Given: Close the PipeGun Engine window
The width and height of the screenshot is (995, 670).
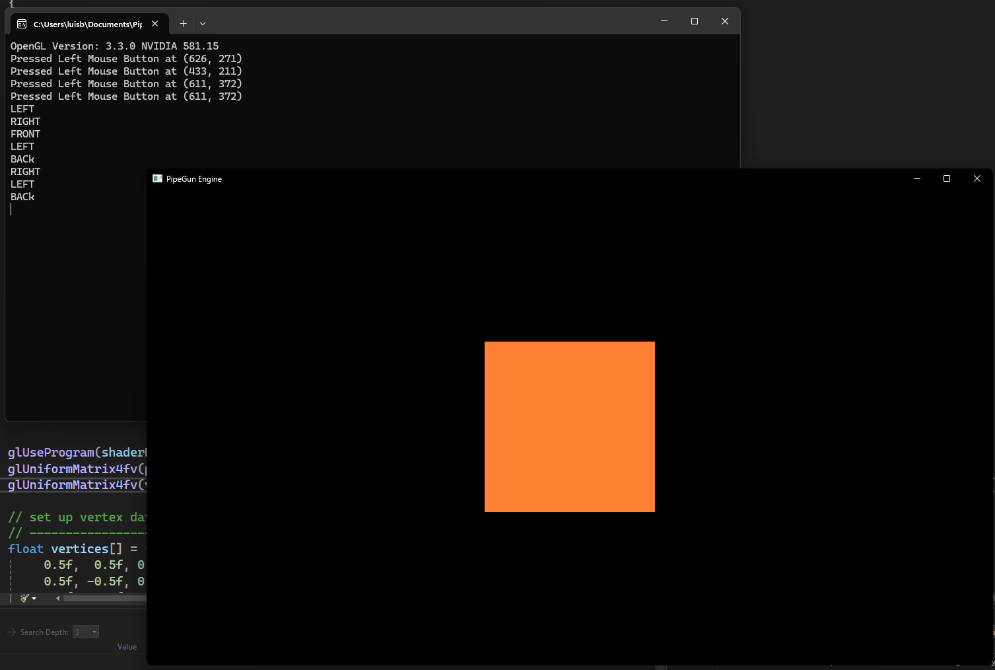Looking at the screenshot, I should click(977, 179).
